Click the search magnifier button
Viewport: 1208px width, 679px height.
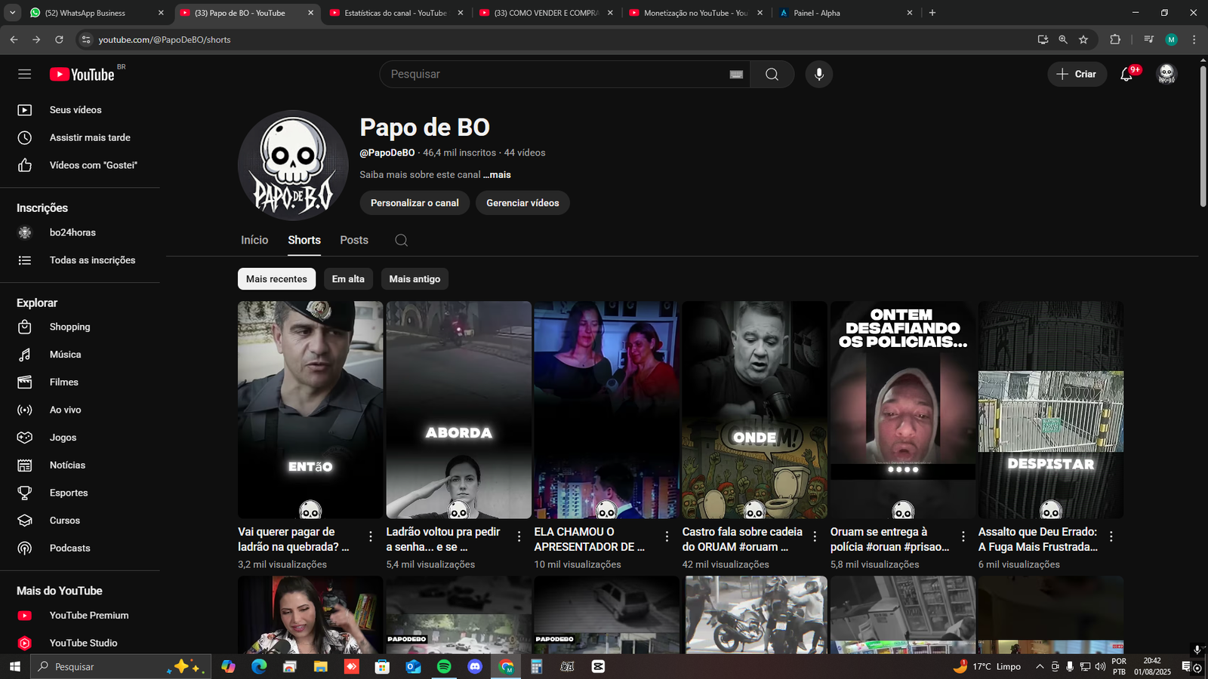772,74
